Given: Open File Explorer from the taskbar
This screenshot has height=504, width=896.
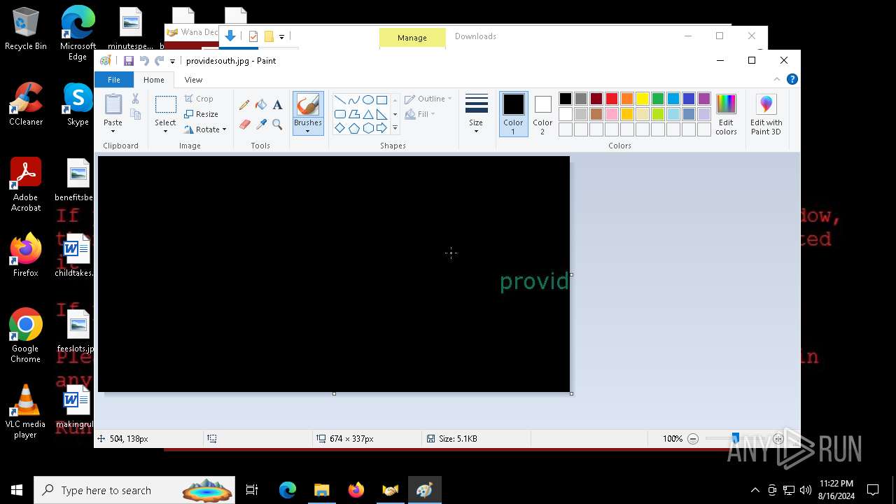Looking at the screenshot, I should click(321, 490).
